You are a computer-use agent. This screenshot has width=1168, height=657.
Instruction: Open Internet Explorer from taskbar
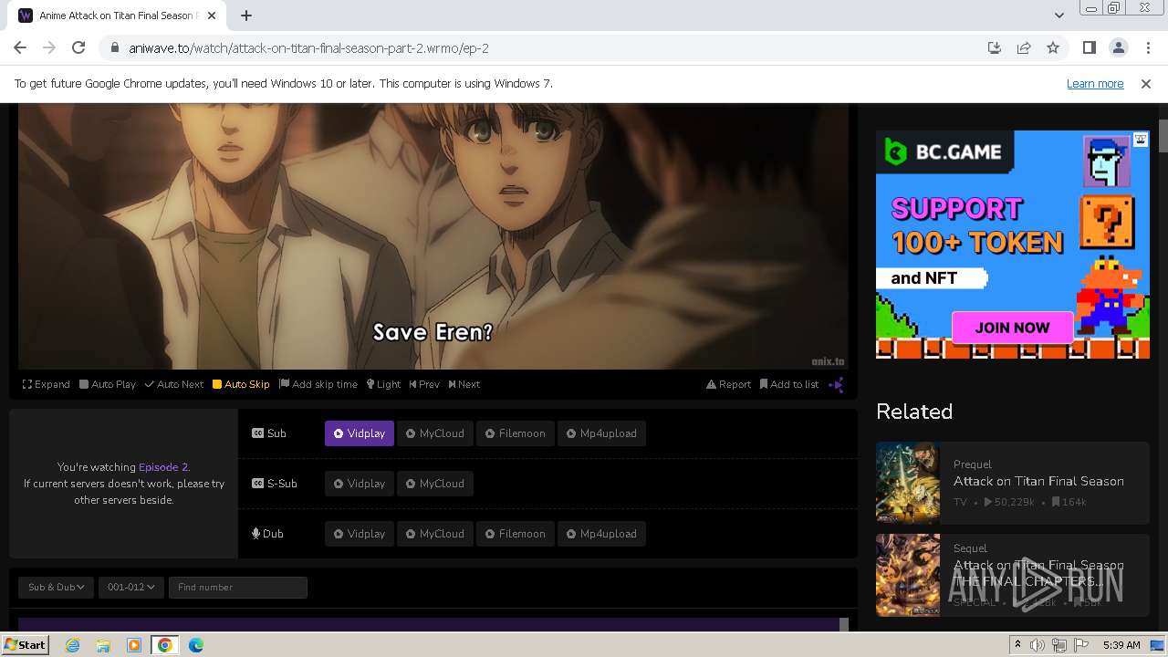tap(73, 645)
